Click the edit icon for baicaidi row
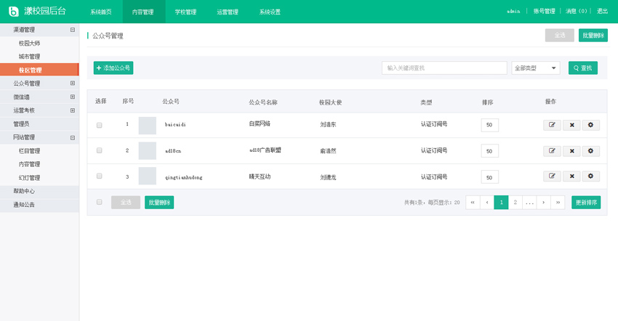 pyautogui.click(x=552, y=125)
